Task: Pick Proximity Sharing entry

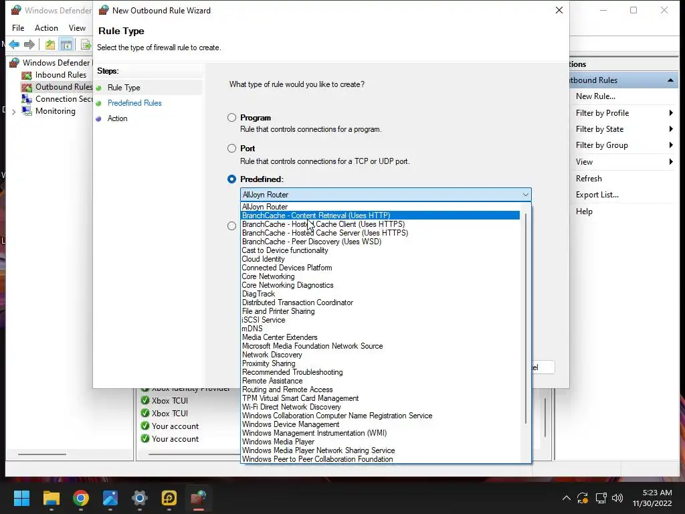Action: pyautogui.click(x=381, y=363)
